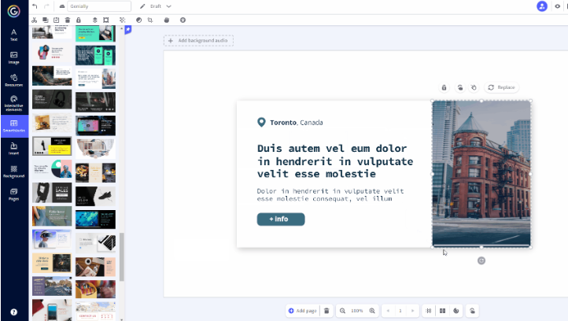Select the Duis autem heading text
Screen dimensions: 568x321
(335, 161)
